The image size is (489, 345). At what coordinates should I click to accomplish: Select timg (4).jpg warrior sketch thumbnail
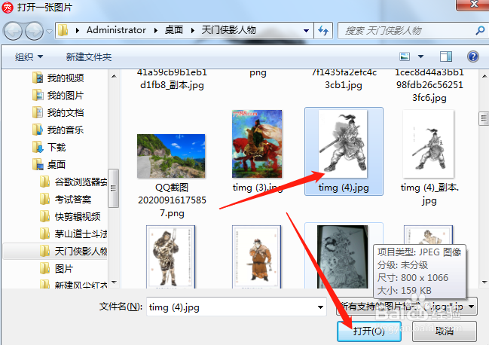pos(343,144)
